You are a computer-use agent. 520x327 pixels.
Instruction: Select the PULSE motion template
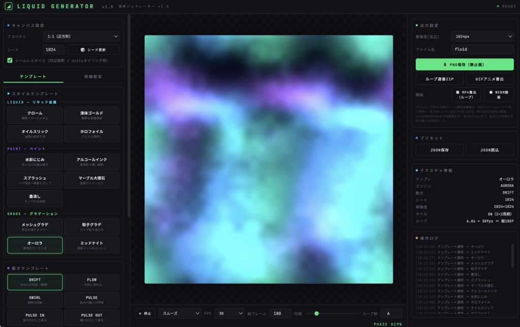click(x=91, y=300)
